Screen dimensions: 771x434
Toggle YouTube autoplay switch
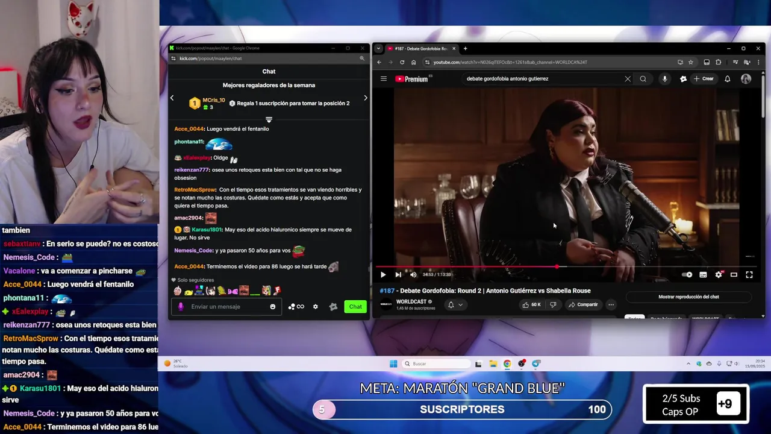(687, 275)
